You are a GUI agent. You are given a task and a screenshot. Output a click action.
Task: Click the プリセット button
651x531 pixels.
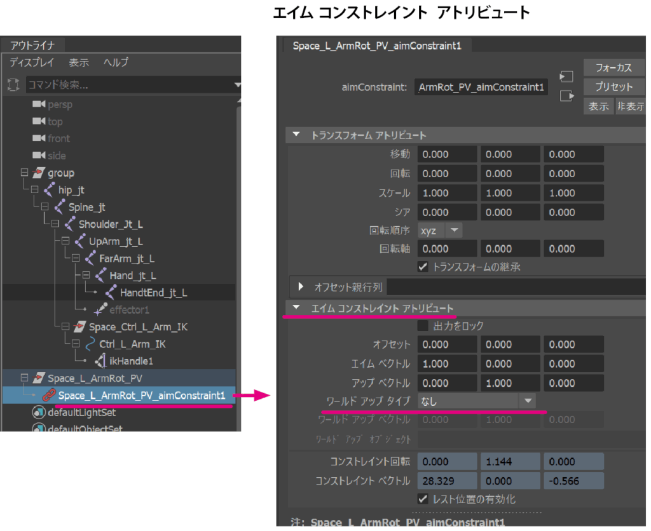pos(613,86)
